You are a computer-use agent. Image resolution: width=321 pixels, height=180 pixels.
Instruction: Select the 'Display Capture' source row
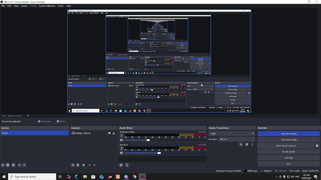(94, 133)
